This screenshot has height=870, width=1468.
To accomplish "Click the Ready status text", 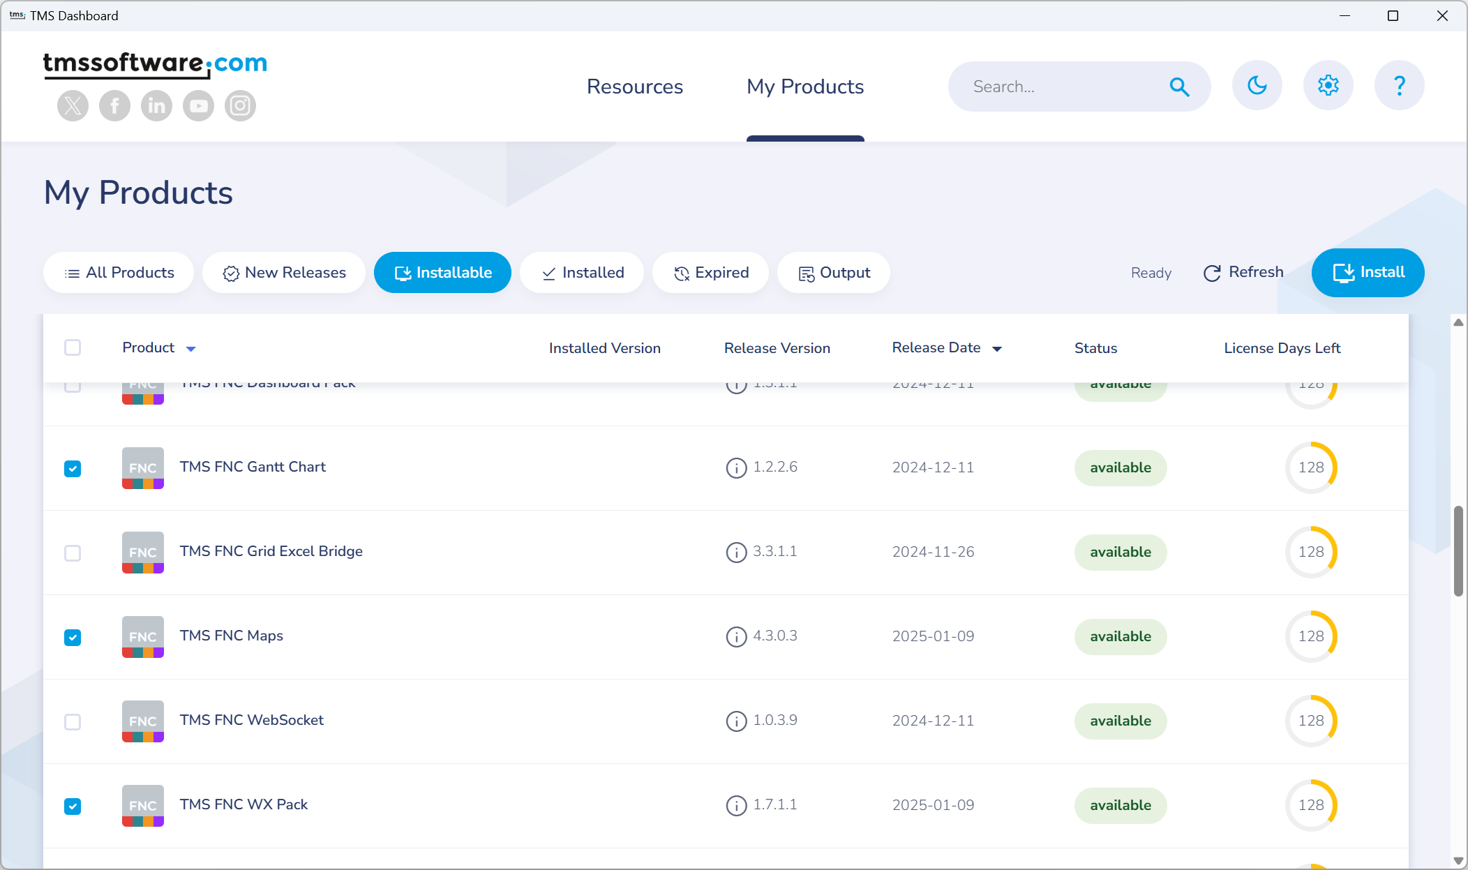I will 1151,273.
